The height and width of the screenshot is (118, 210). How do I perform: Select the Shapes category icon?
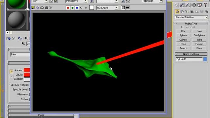[x=182, y=12]
